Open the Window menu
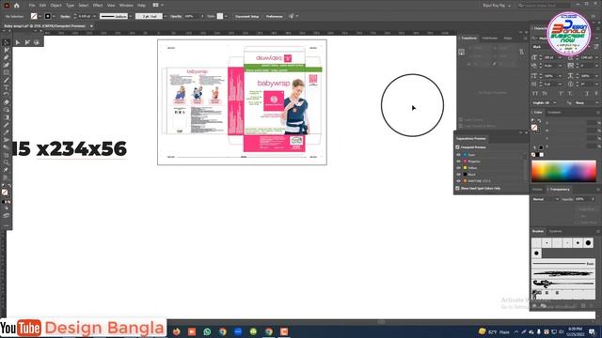Screen dimensions: 602x338 126,6
